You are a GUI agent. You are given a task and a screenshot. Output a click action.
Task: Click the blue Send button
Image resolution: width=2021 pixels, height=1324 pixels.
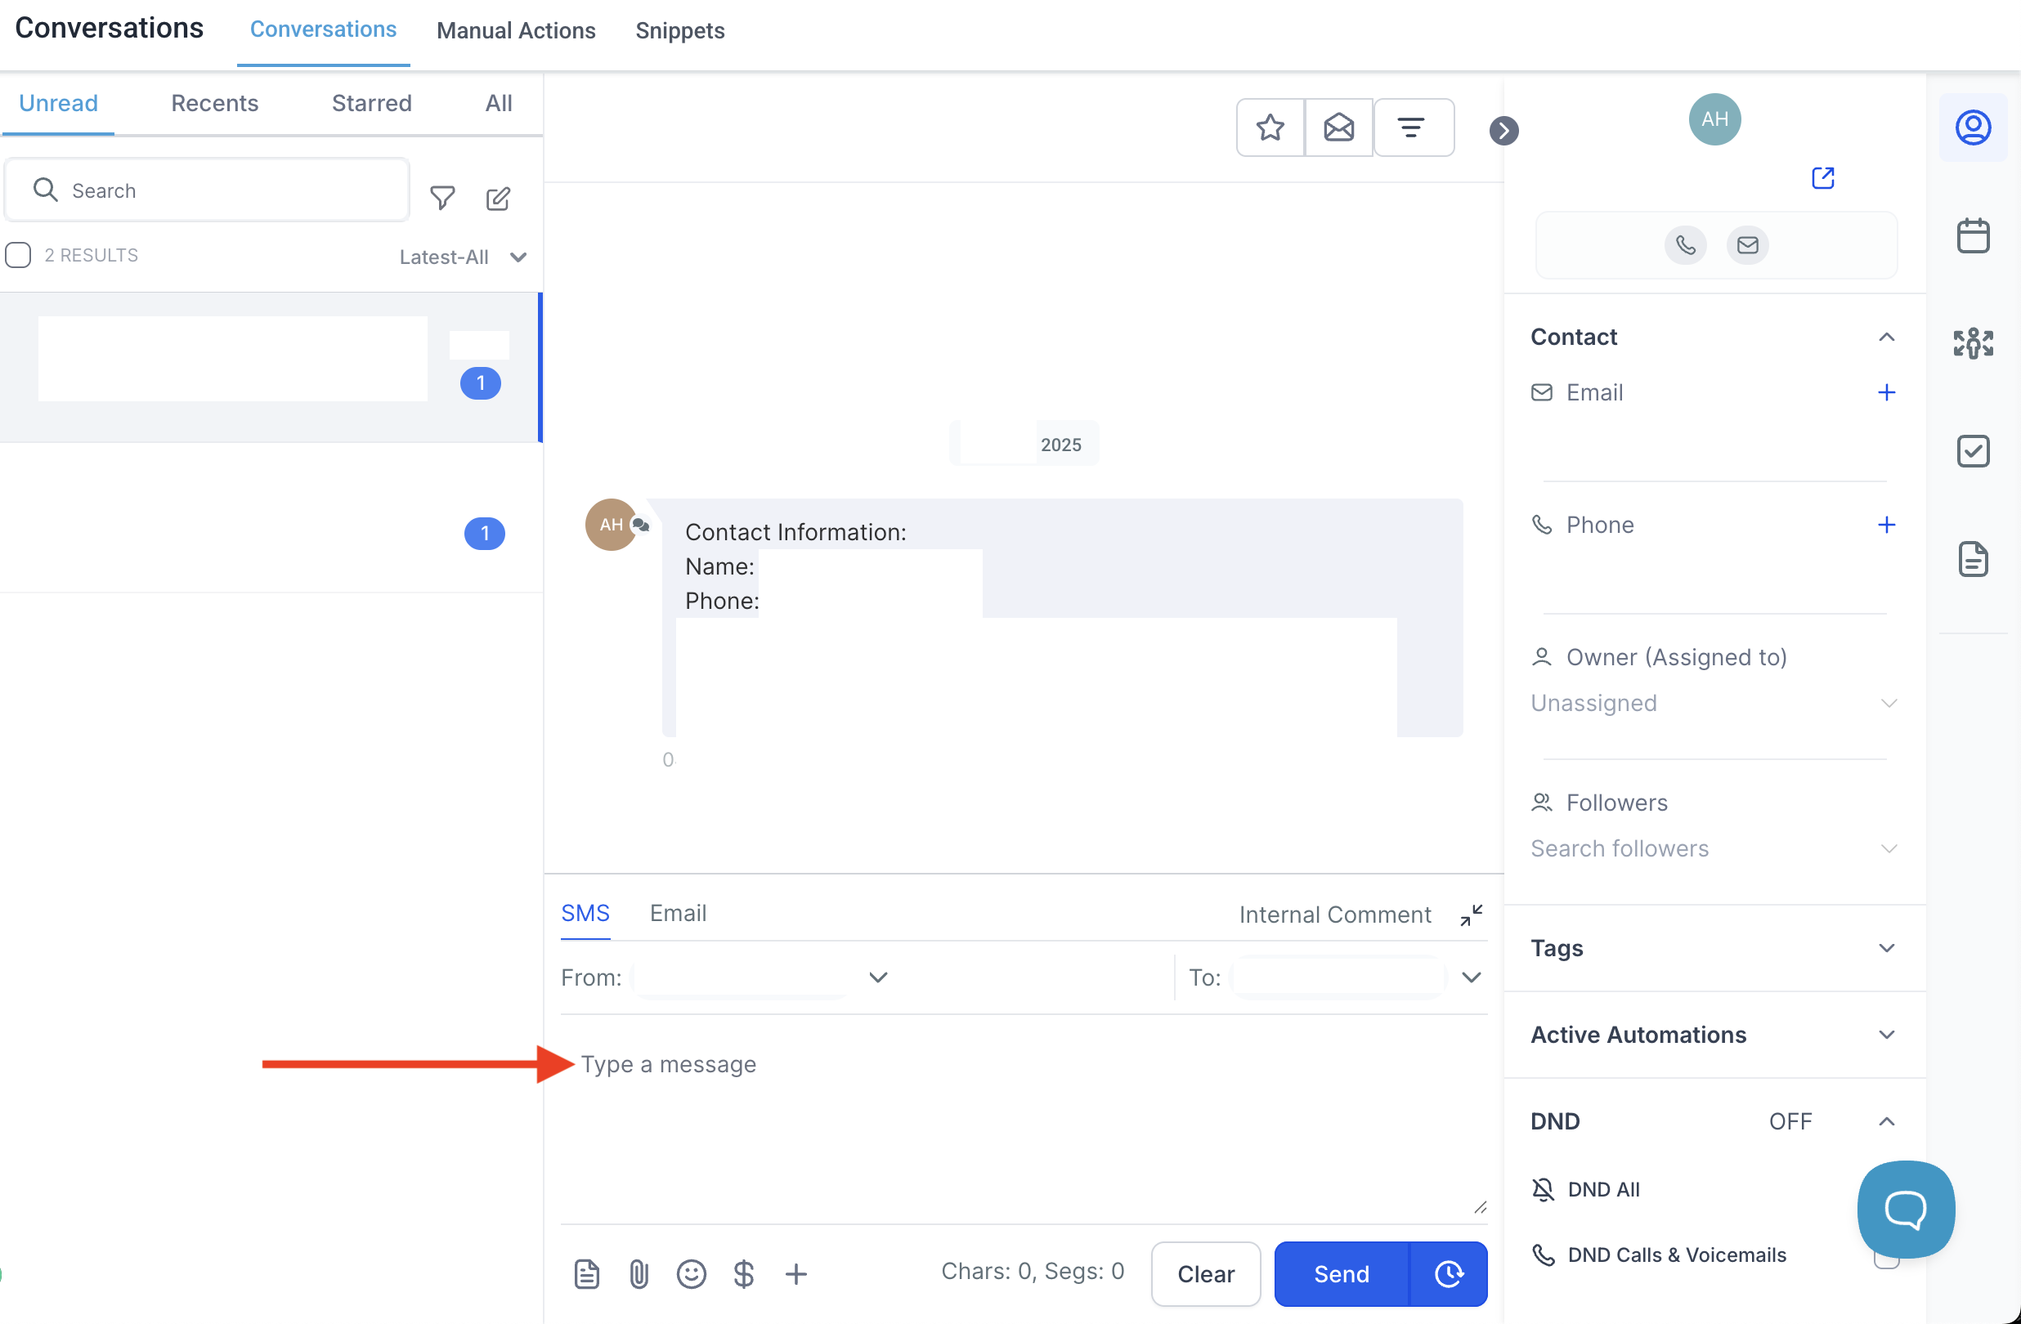tap(1342, 1273)
